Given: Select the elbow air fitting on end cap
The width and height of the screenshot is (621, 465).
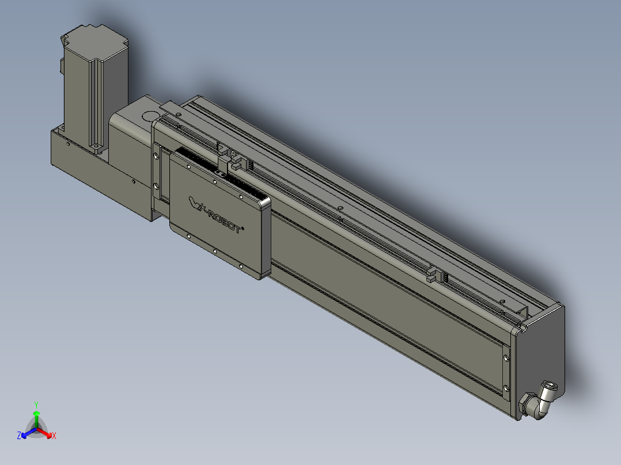Looking at the screenshot, I should point(539,401).
